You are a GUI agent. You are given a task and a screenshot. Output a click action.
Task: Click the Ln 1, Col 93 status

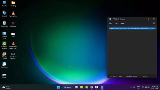pyautogui.click(x=113, y=76)
